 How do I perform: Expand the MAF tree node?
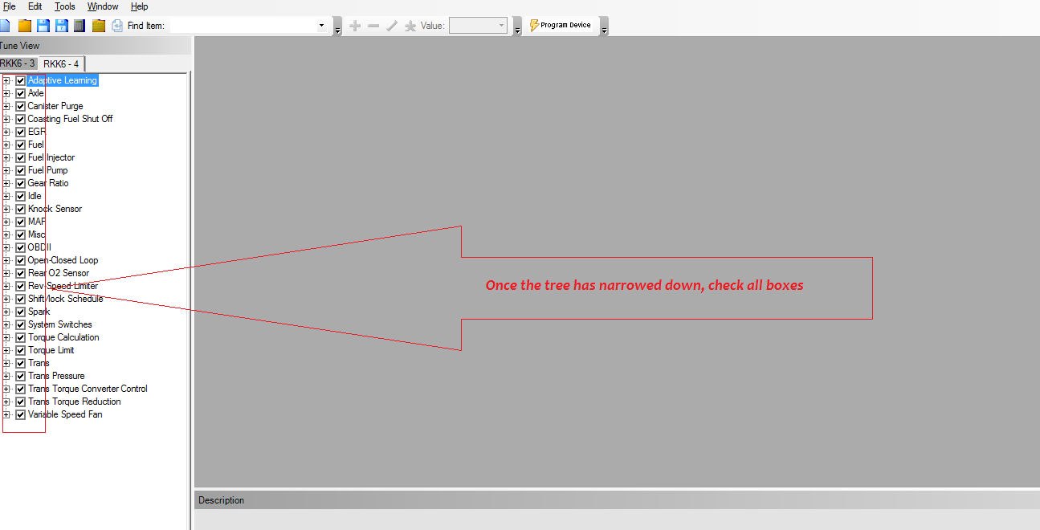click(x=6, y=222)
